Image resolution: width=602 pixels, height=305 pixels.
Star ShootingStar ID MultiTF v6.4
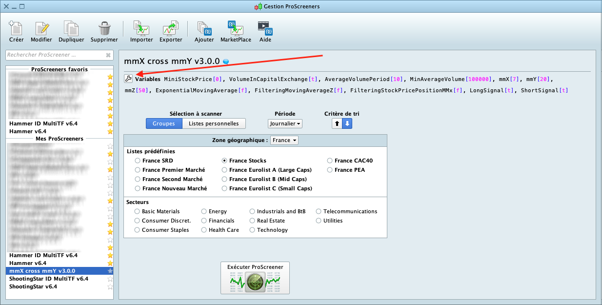[110, 279]
